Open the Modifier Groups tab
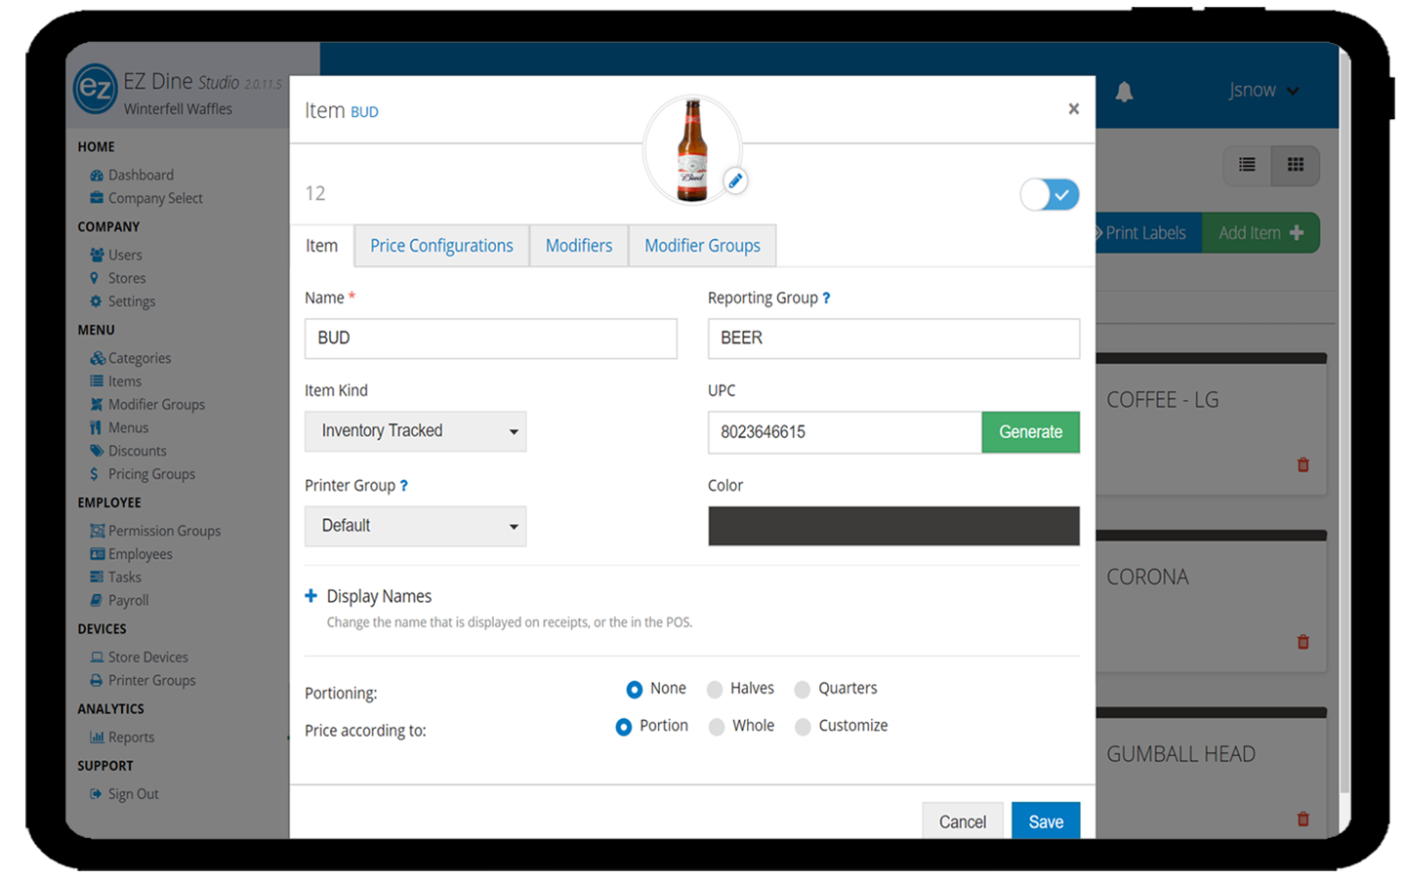The height and width of the screenshot is (879, 1406). tap(702, 246)
